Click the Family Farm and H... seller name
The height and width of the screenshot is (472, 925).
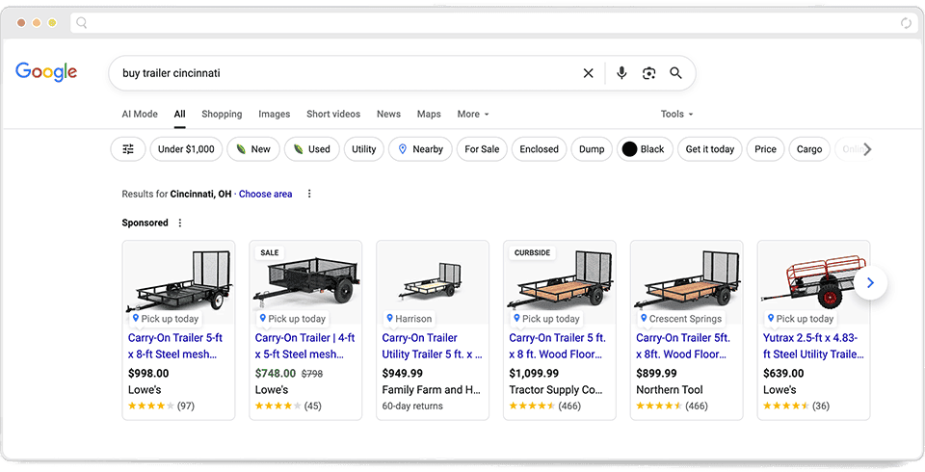[x=432, y=389]
